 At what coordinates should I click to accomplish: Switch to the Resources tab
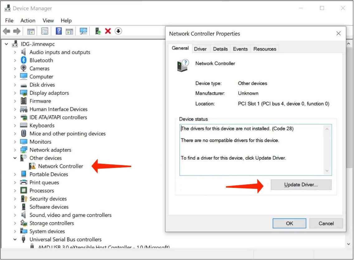(265, 49)
